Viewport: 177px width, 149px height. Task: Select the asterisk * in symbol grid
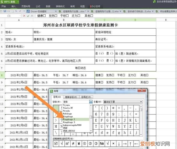[113, 108]
